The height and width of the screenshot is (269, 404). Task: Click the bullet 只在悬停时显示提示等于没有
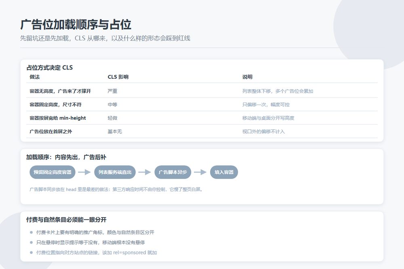[90, 242]
